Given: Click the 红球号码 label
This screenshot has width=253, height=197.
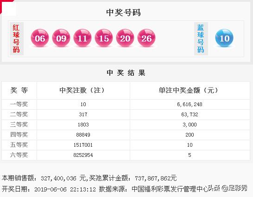Looking at the screenshot, I should pos(17,39).
